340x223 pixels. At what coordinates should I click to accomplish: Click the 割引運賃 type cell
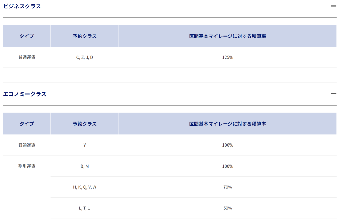point(27,166)
